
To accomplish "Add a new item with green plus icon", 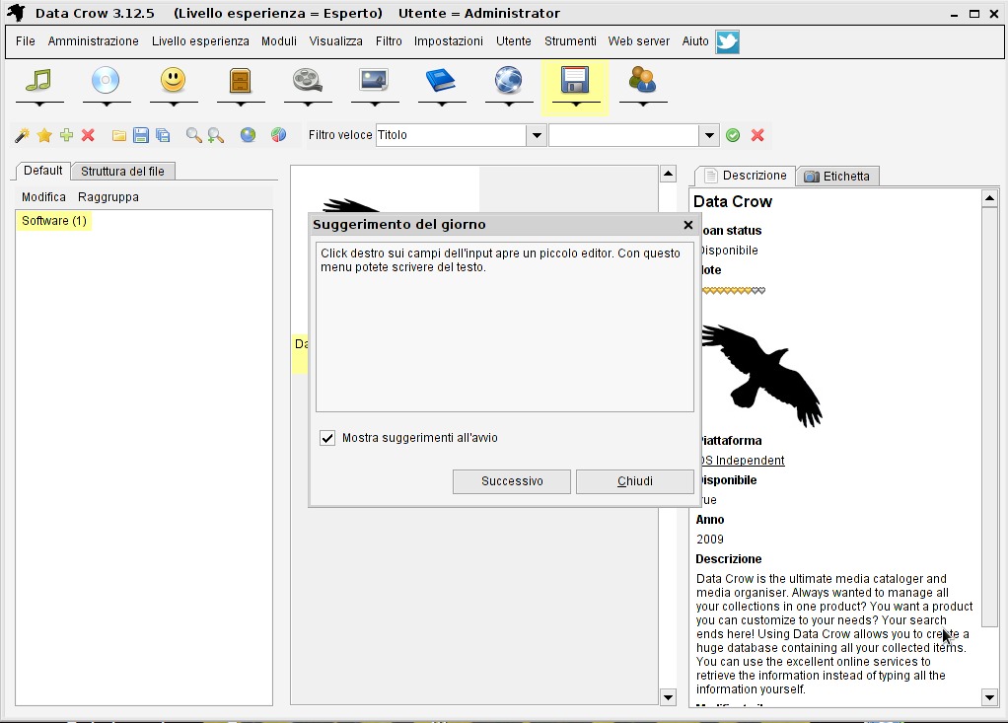I will [x=66, y=135].
